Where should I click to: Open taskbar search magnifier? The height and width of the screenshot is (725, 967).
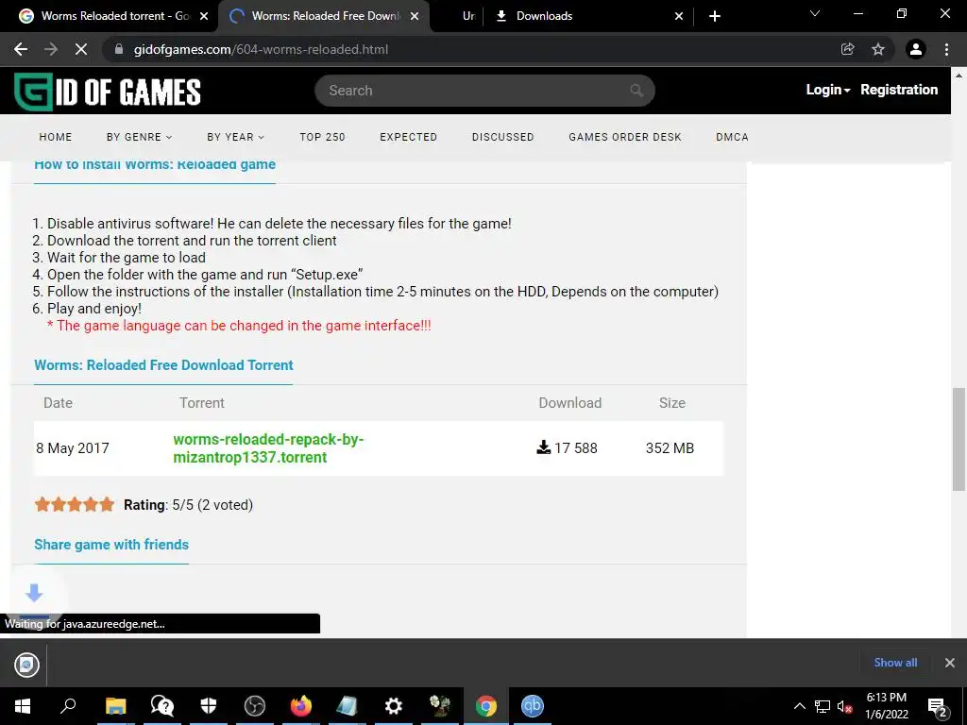(68, 706)
